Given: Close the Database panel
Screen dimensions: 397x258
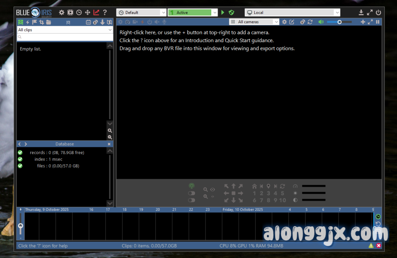Looking at the screenshot, I should click(109, 144).
